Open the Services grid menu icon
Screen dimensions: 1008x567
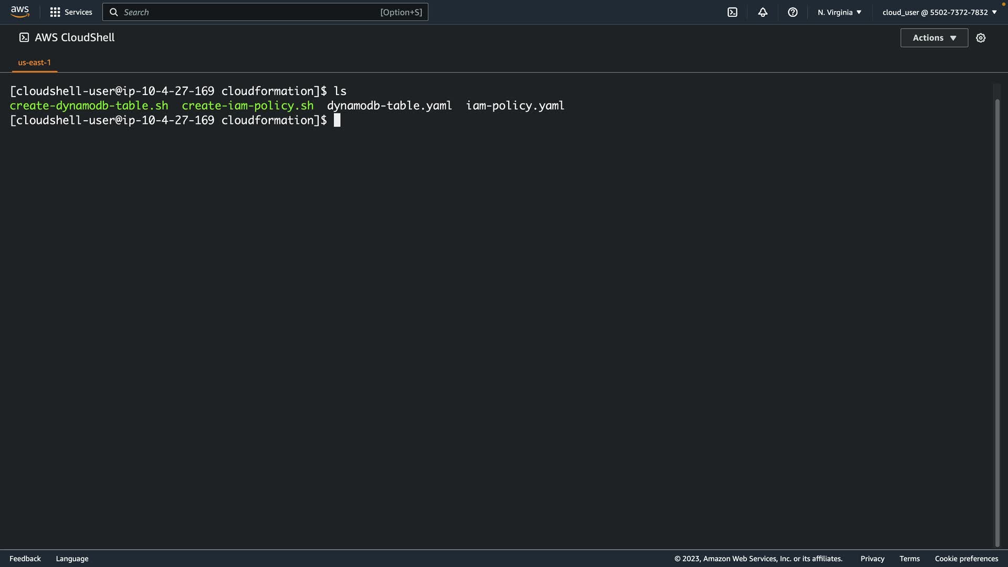pyautogui.click(x=55, y=12)
